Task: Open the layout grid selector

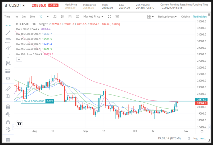Action: [x=150, y=17]
